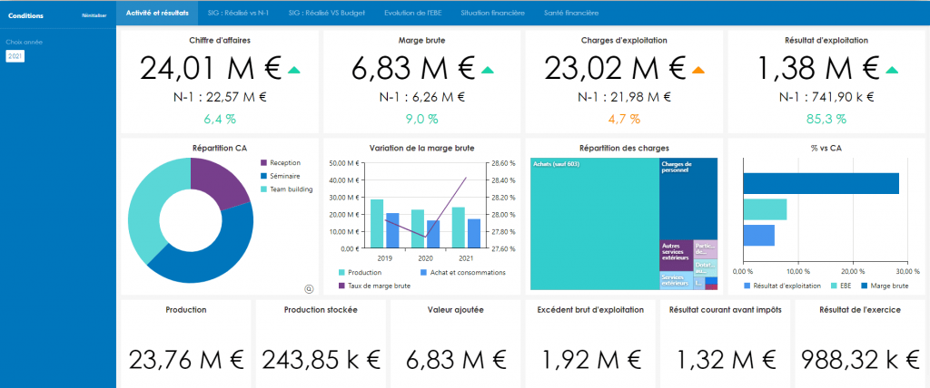Click the zoom icon under Répartition CA donut

[x=309, y=288]
